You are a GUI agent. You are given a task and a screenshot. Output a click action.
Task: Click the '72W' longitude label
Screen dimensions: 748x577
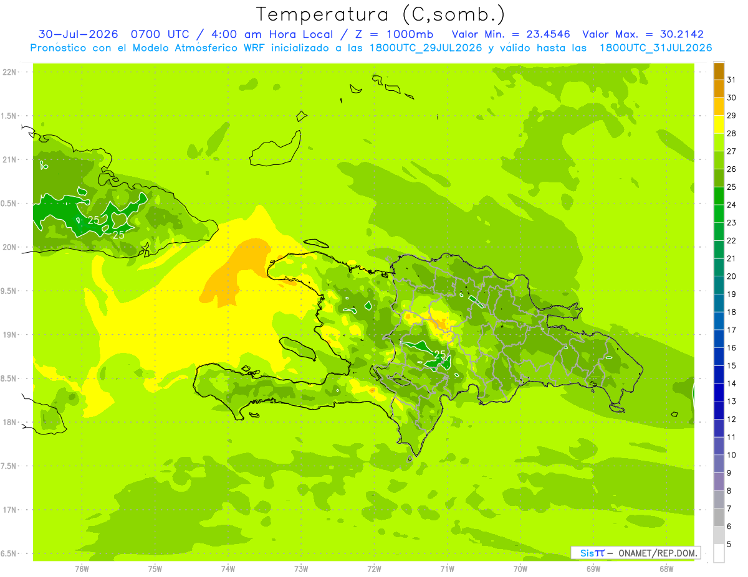pos(374,568)
